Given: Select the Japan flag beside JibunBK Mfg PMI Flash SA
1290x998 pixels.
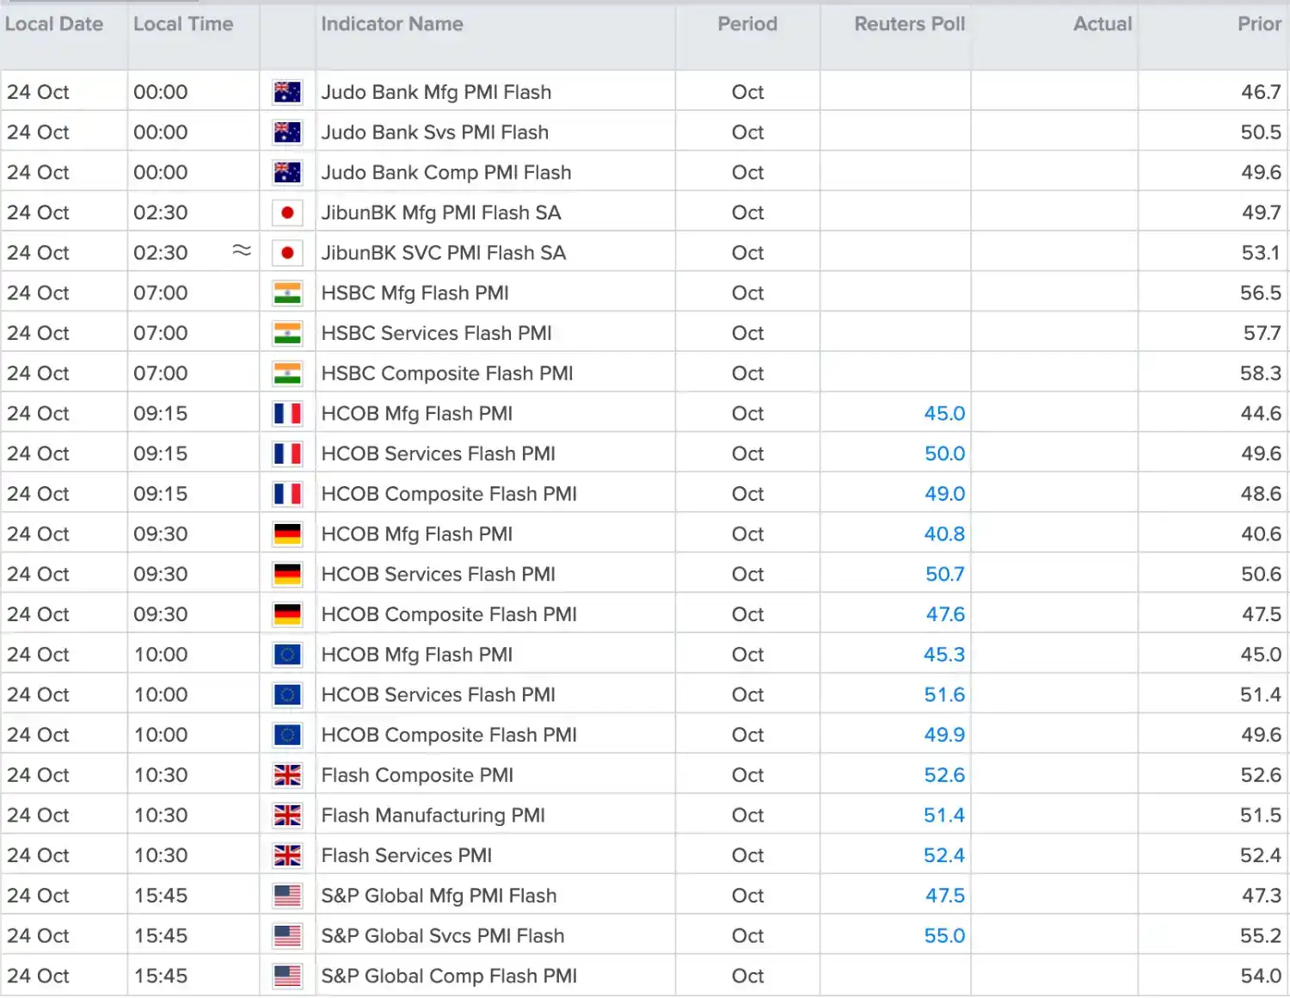Looking at the screenshot, I should 287,213.
